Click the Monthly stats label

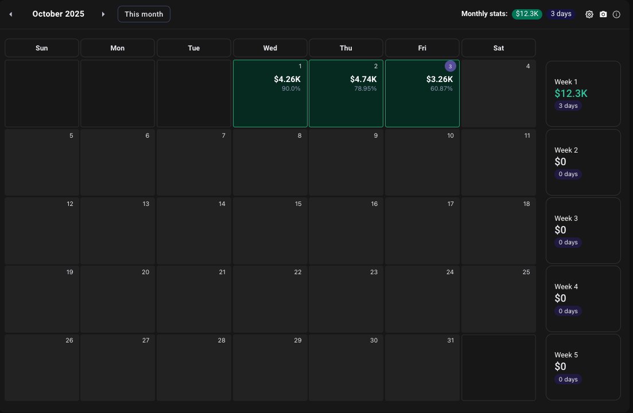coord(484,14)
